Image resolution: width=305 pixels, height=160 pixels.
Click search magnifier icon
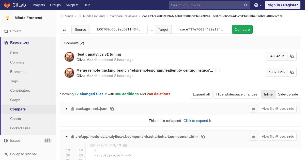(246, 5)
